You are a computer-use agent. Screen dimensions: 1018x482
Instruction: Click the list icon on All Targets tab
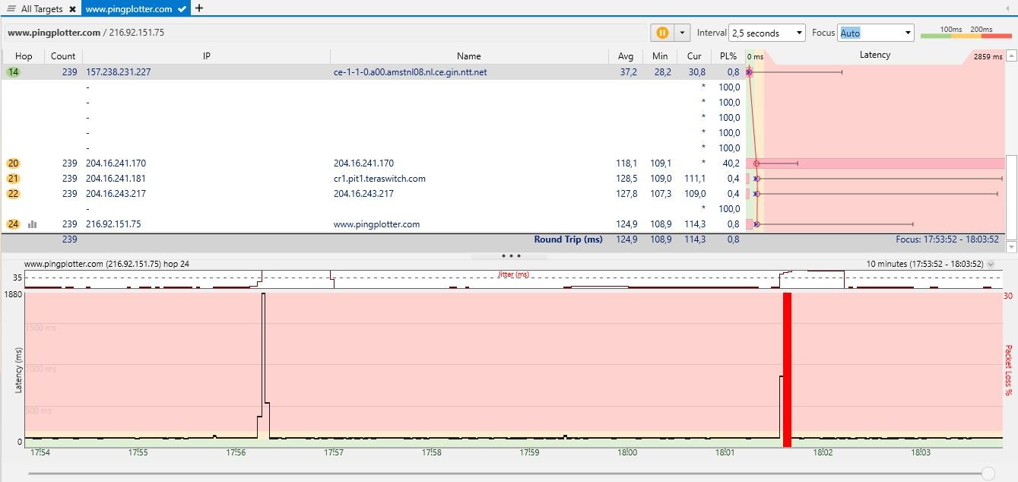point(11,9)
